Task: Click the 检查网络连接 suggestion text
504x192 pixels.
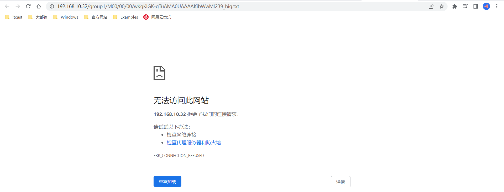Action: [x=182, y=135]
